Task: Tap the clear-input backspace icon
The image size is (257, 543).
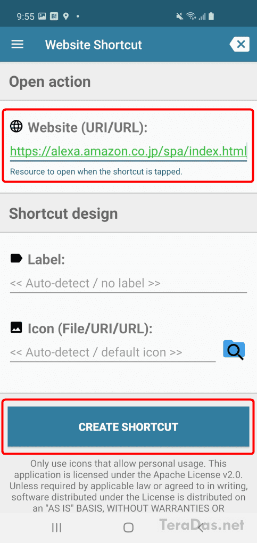Action: pyautogui.click(x=239, y=44)
